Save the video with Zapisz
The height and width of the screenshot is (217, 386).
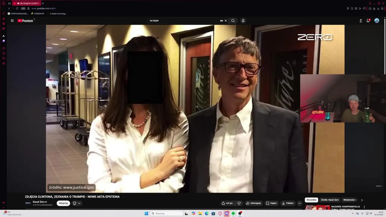pyautogui.click(x=271, y=203)
